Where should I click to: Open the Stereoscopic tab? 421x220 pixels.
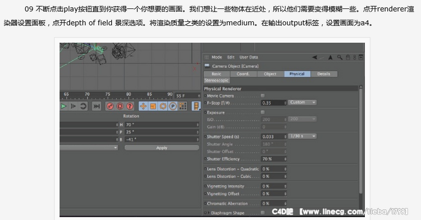[217, 80]
